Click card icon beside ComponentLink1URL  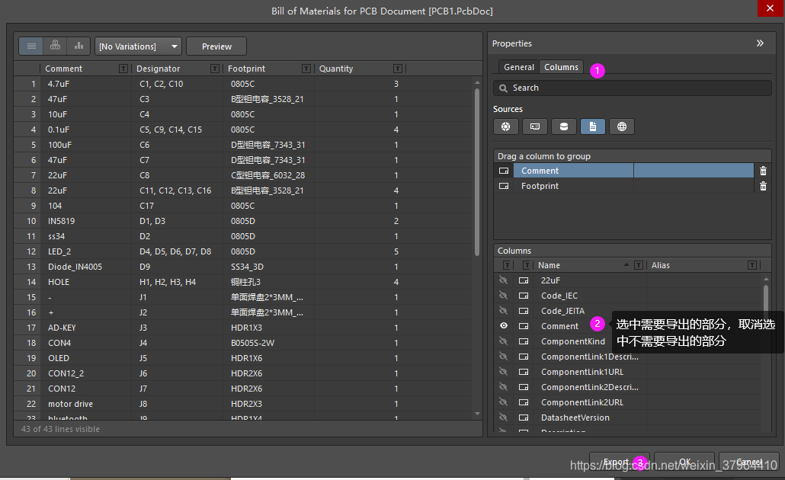[524, 372]
